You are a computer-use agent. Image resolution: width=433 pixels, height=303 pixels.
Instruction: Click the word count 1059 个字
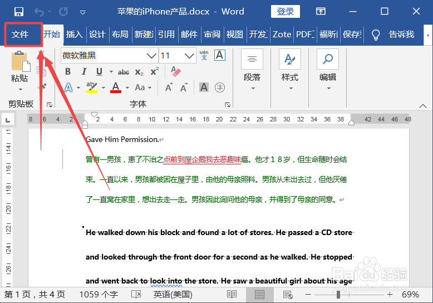pyautogui.click(x=99, y=295)
